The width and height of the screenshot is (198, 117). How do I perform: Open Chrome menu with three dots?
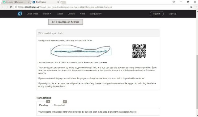click(196, 7)
